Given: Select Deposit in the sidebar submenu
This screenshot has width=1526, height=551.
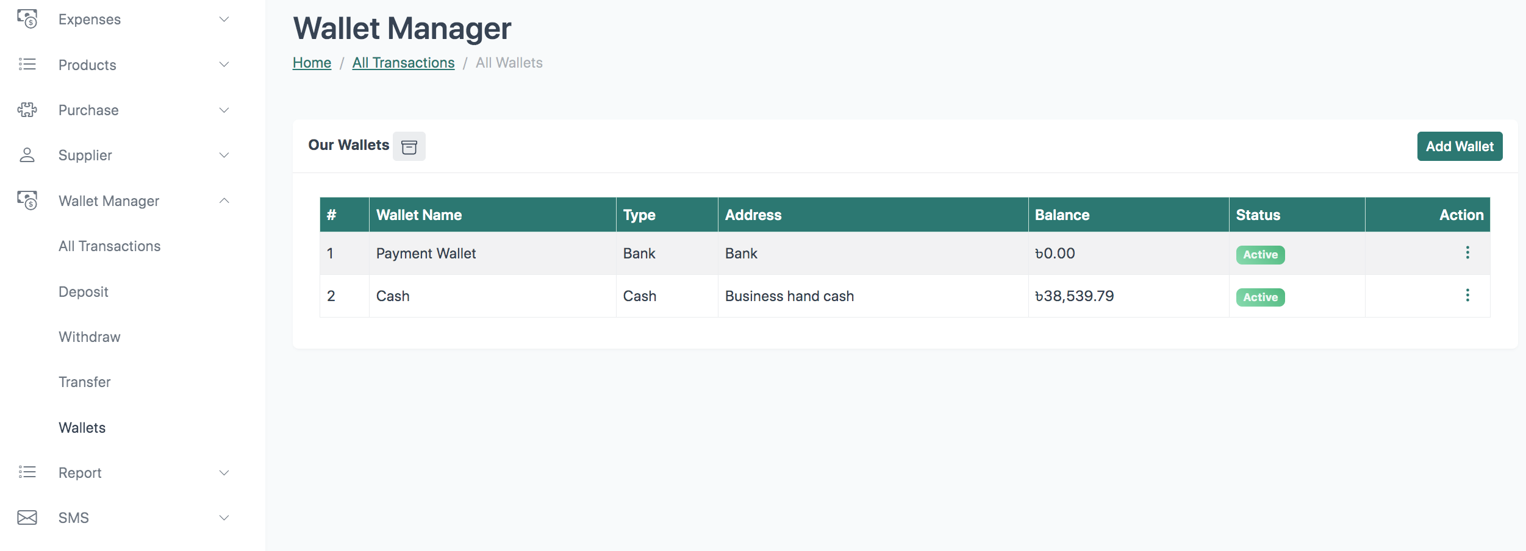Looking at the screenshot, I should pyautogui.click(x=83, y=292).
